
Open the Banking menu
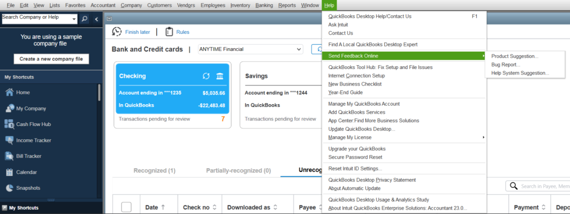(264, 5)
